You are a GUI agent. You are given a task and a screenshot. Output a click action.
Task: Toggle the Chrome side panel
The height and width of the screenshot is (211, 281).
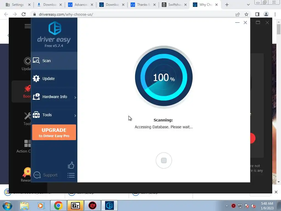click(x=257, y=14)
